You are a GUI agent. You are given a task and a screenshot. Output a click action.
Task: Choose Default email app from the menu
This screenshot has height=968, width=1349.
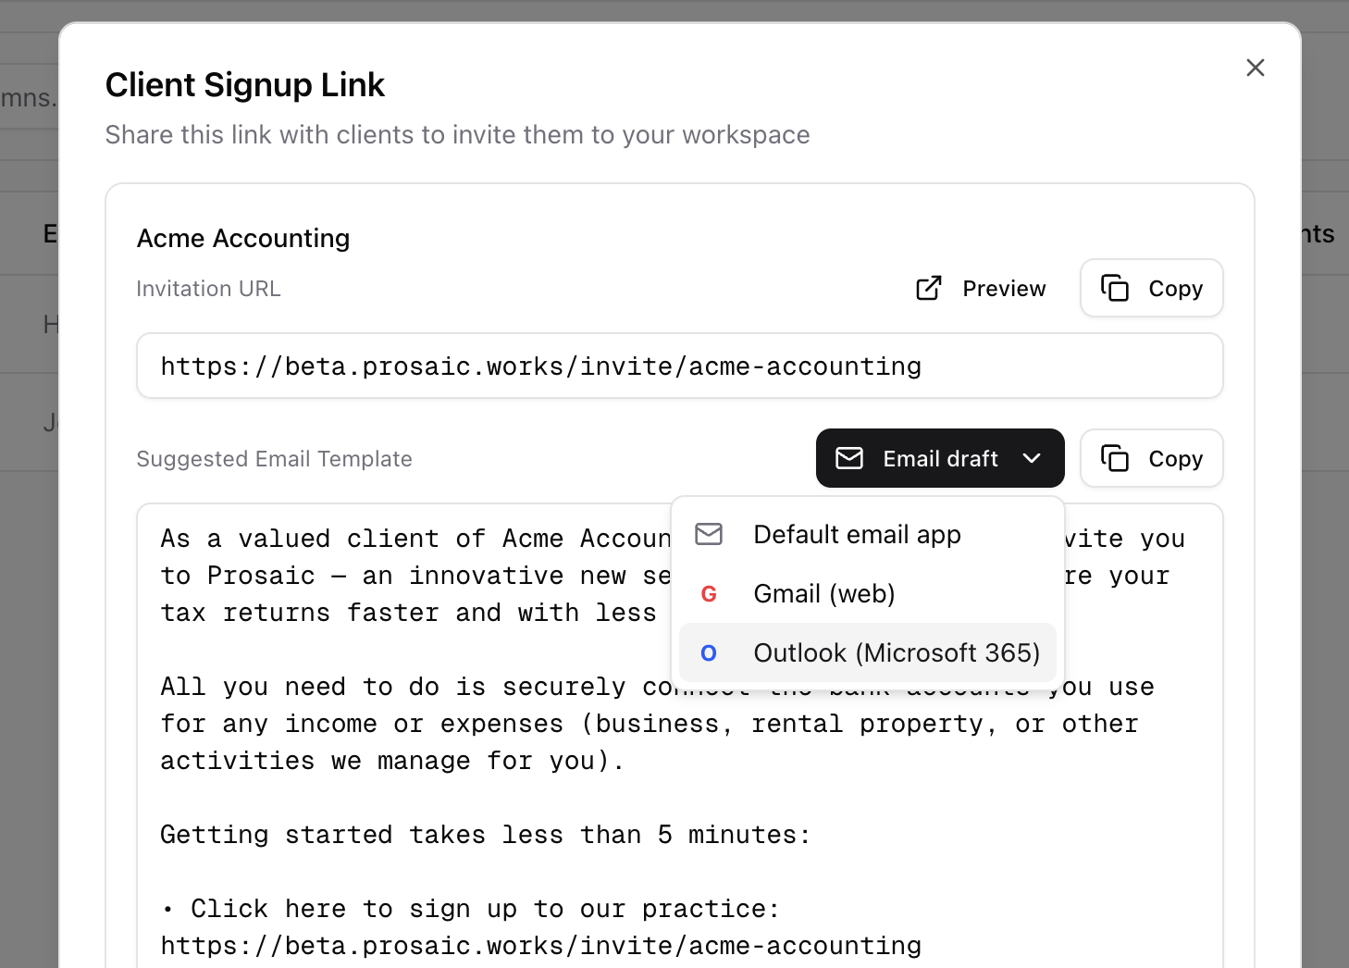coord(867,535)
